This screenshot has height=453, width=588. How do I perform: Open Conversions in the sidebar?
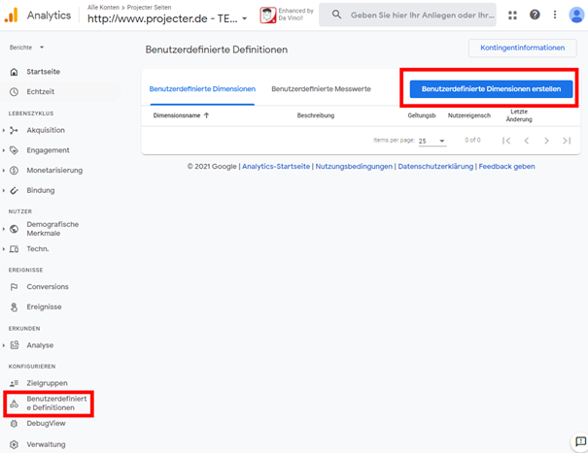click(x=48, y=287)
